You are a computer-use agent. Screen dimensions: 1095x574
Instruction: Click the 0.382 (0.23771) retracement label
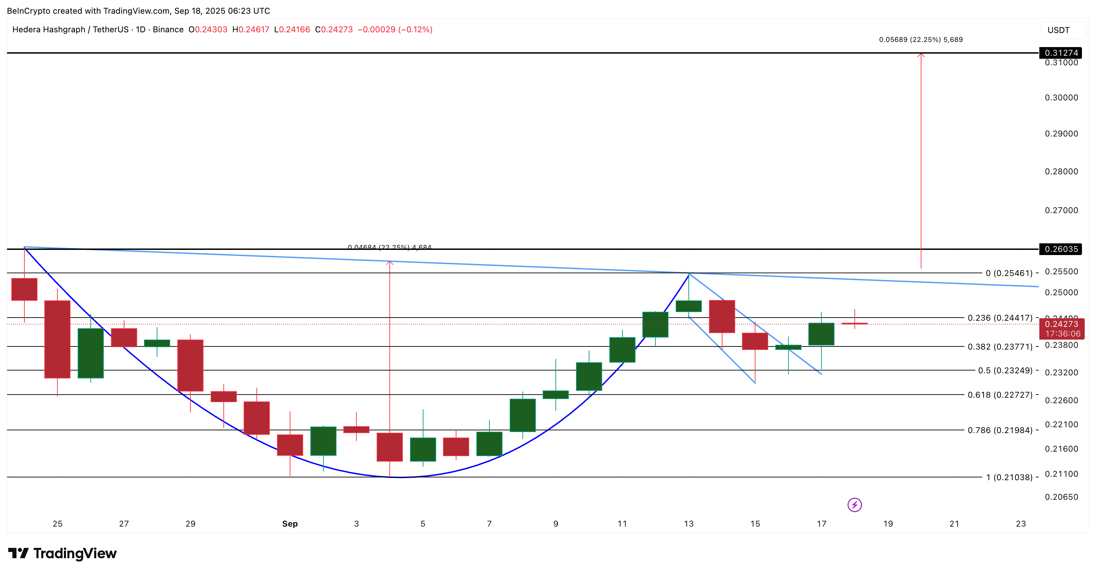coord(1000,346)
